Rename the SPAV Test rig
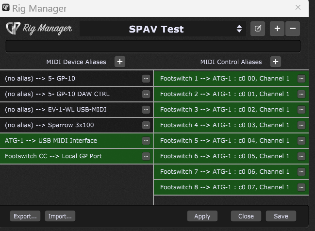The width and height of the screenshot is (315, 231). click(258, 29)
